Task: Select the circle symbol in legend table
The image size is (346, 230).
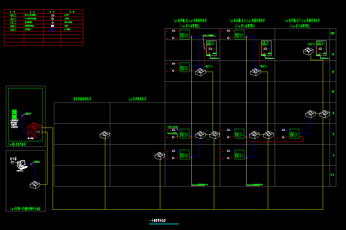Action: [x=52, y=19]
